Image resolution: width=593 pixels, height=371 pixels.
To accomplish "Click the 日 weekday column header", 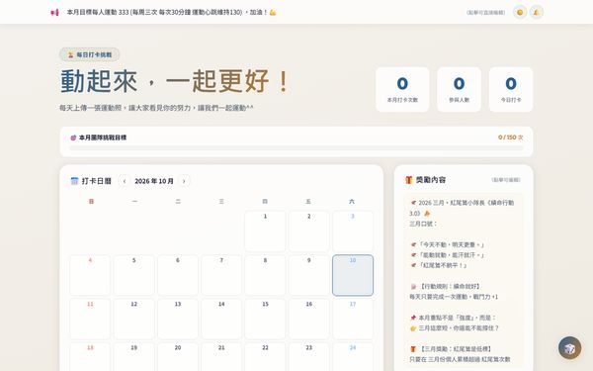I will pos(91,202).
